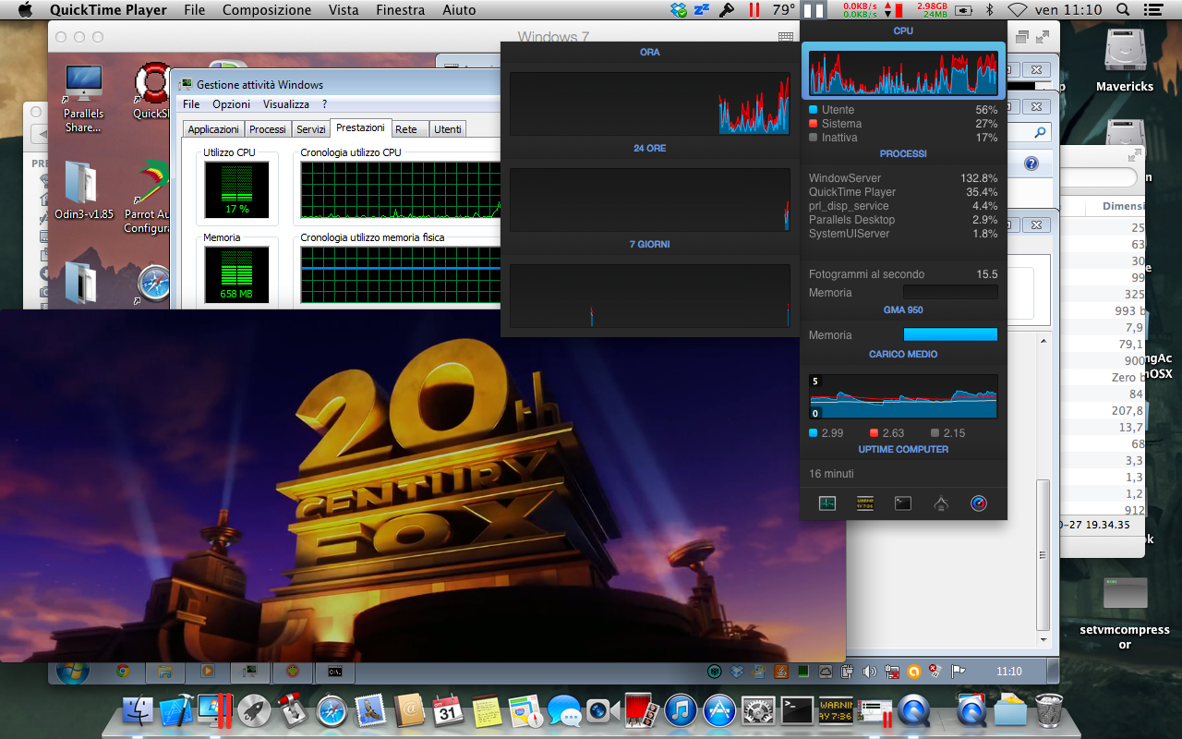Click network speed readout in the menu bar
The image size is (1182, 739).
859,10
